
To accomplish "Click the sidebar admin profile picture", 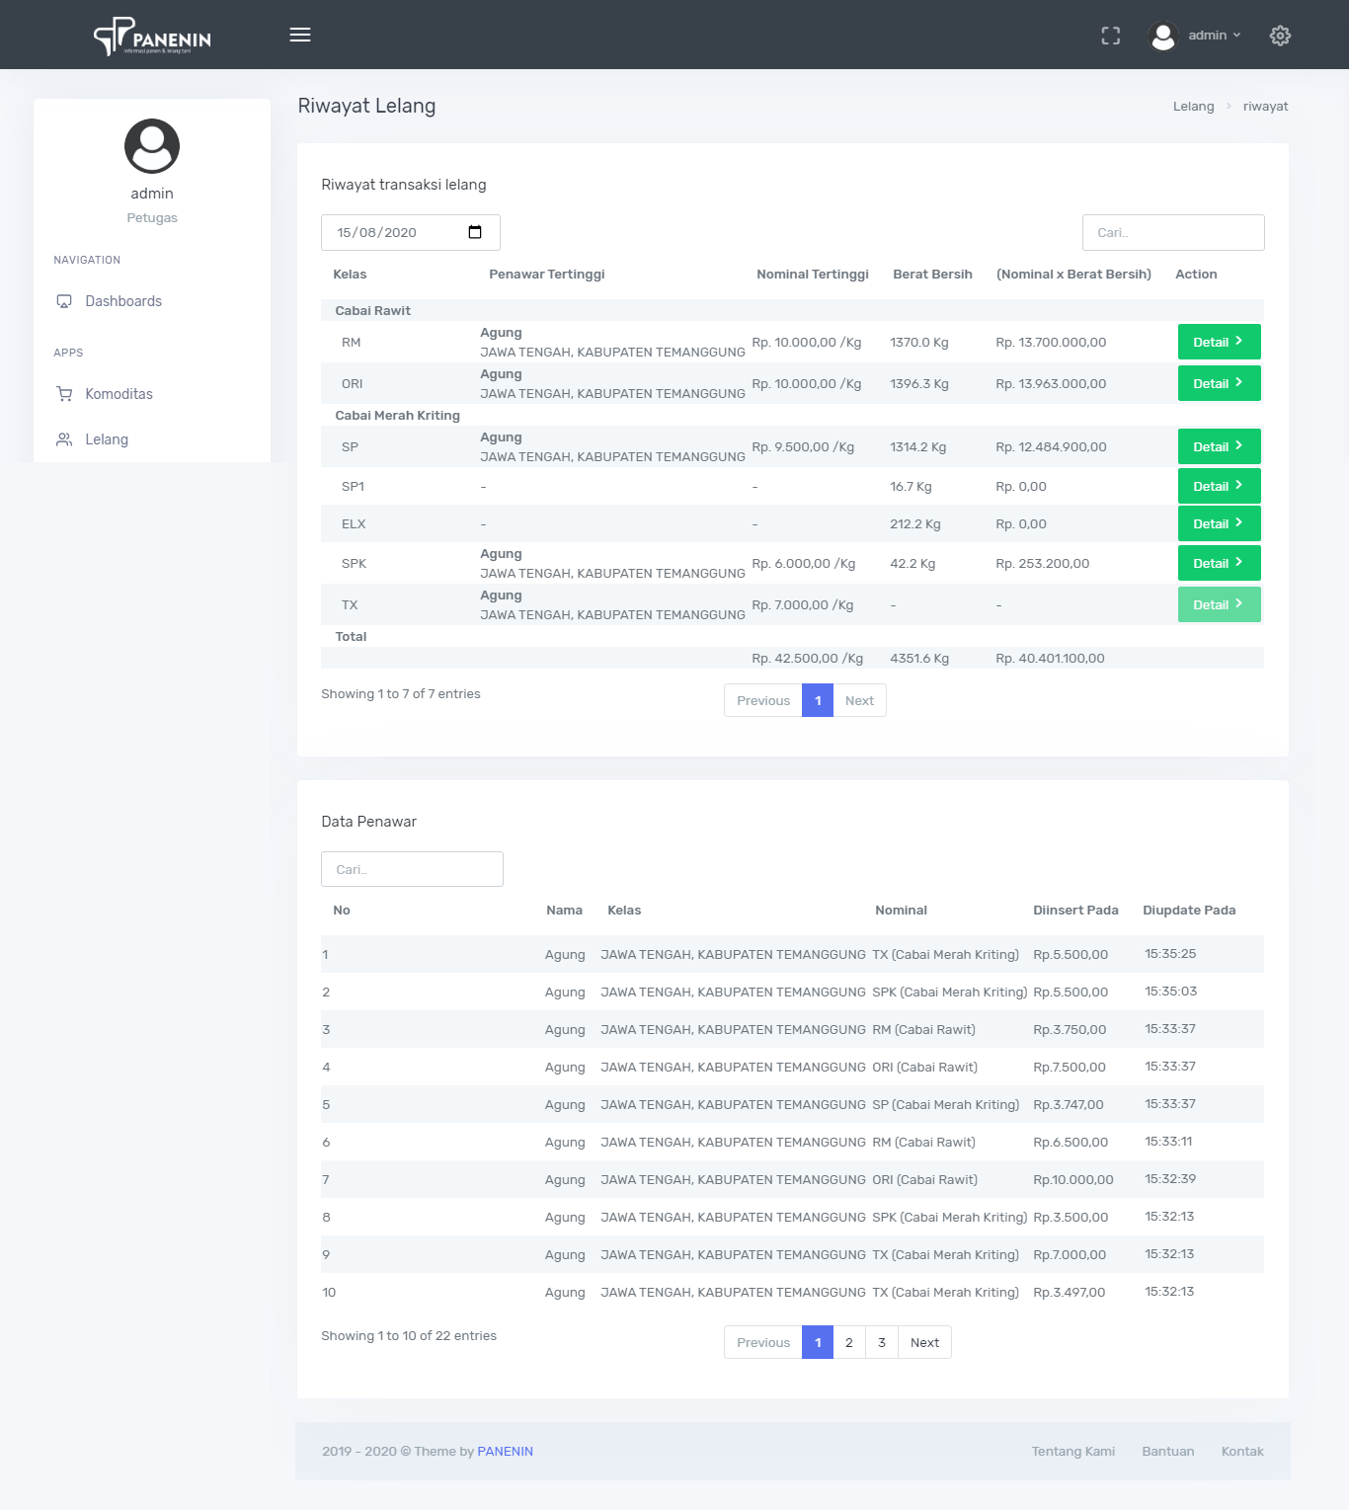I will pos(152,146).
